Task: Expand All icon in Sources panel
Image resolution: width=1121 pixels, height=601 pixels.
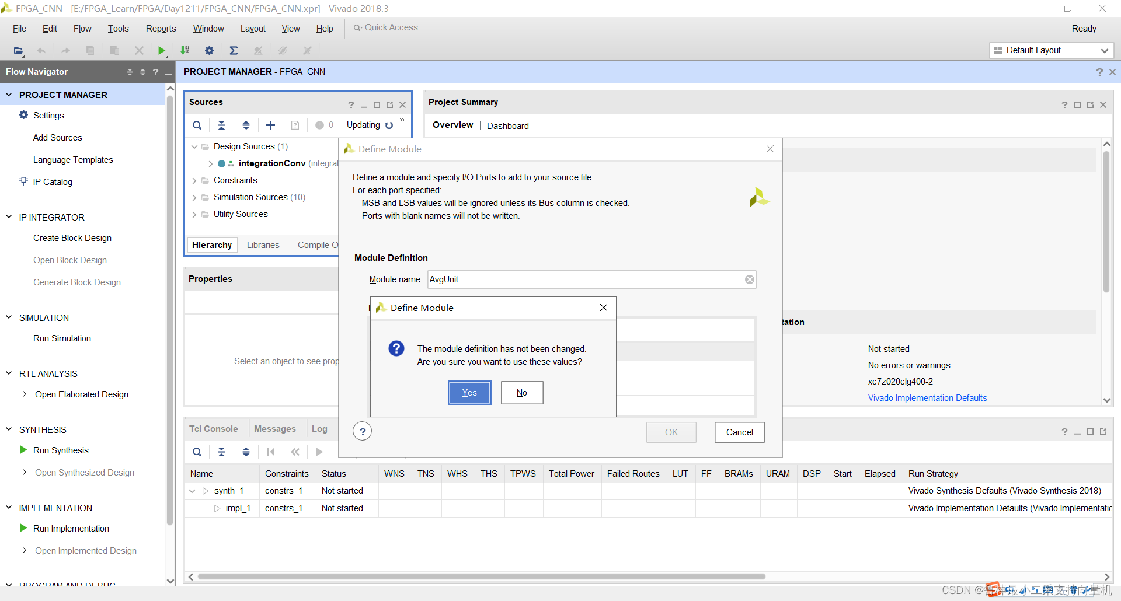Action: tap(246, 125)
